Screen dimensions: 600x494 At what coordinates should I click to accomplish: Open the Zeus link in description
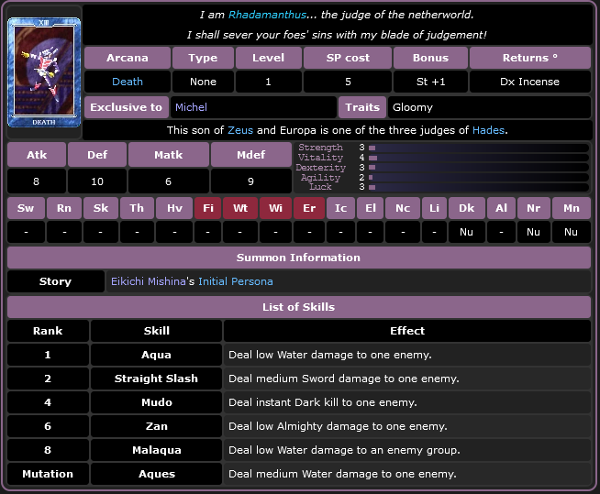pyautogui.click(x=239, y=130)
